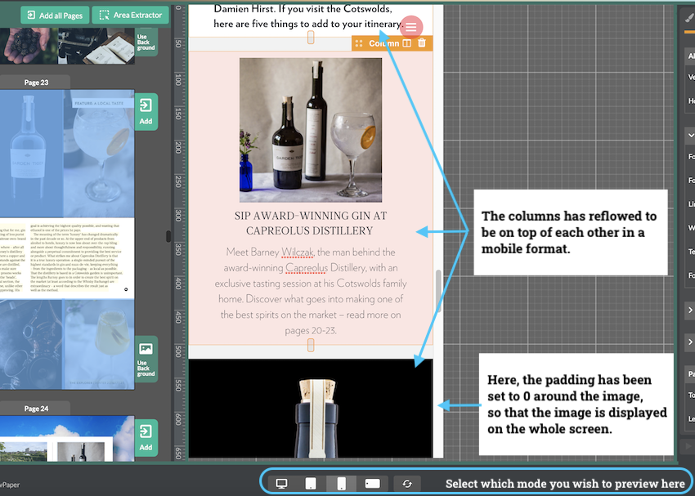This screenshot has width=695, height=496.
Task: Grab the Column drag handle icon
Action: (x=359, y=43)
